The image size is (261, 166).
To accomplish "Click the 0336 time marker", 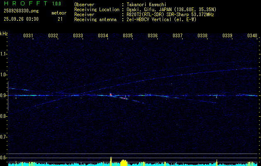I will point(153,35).
